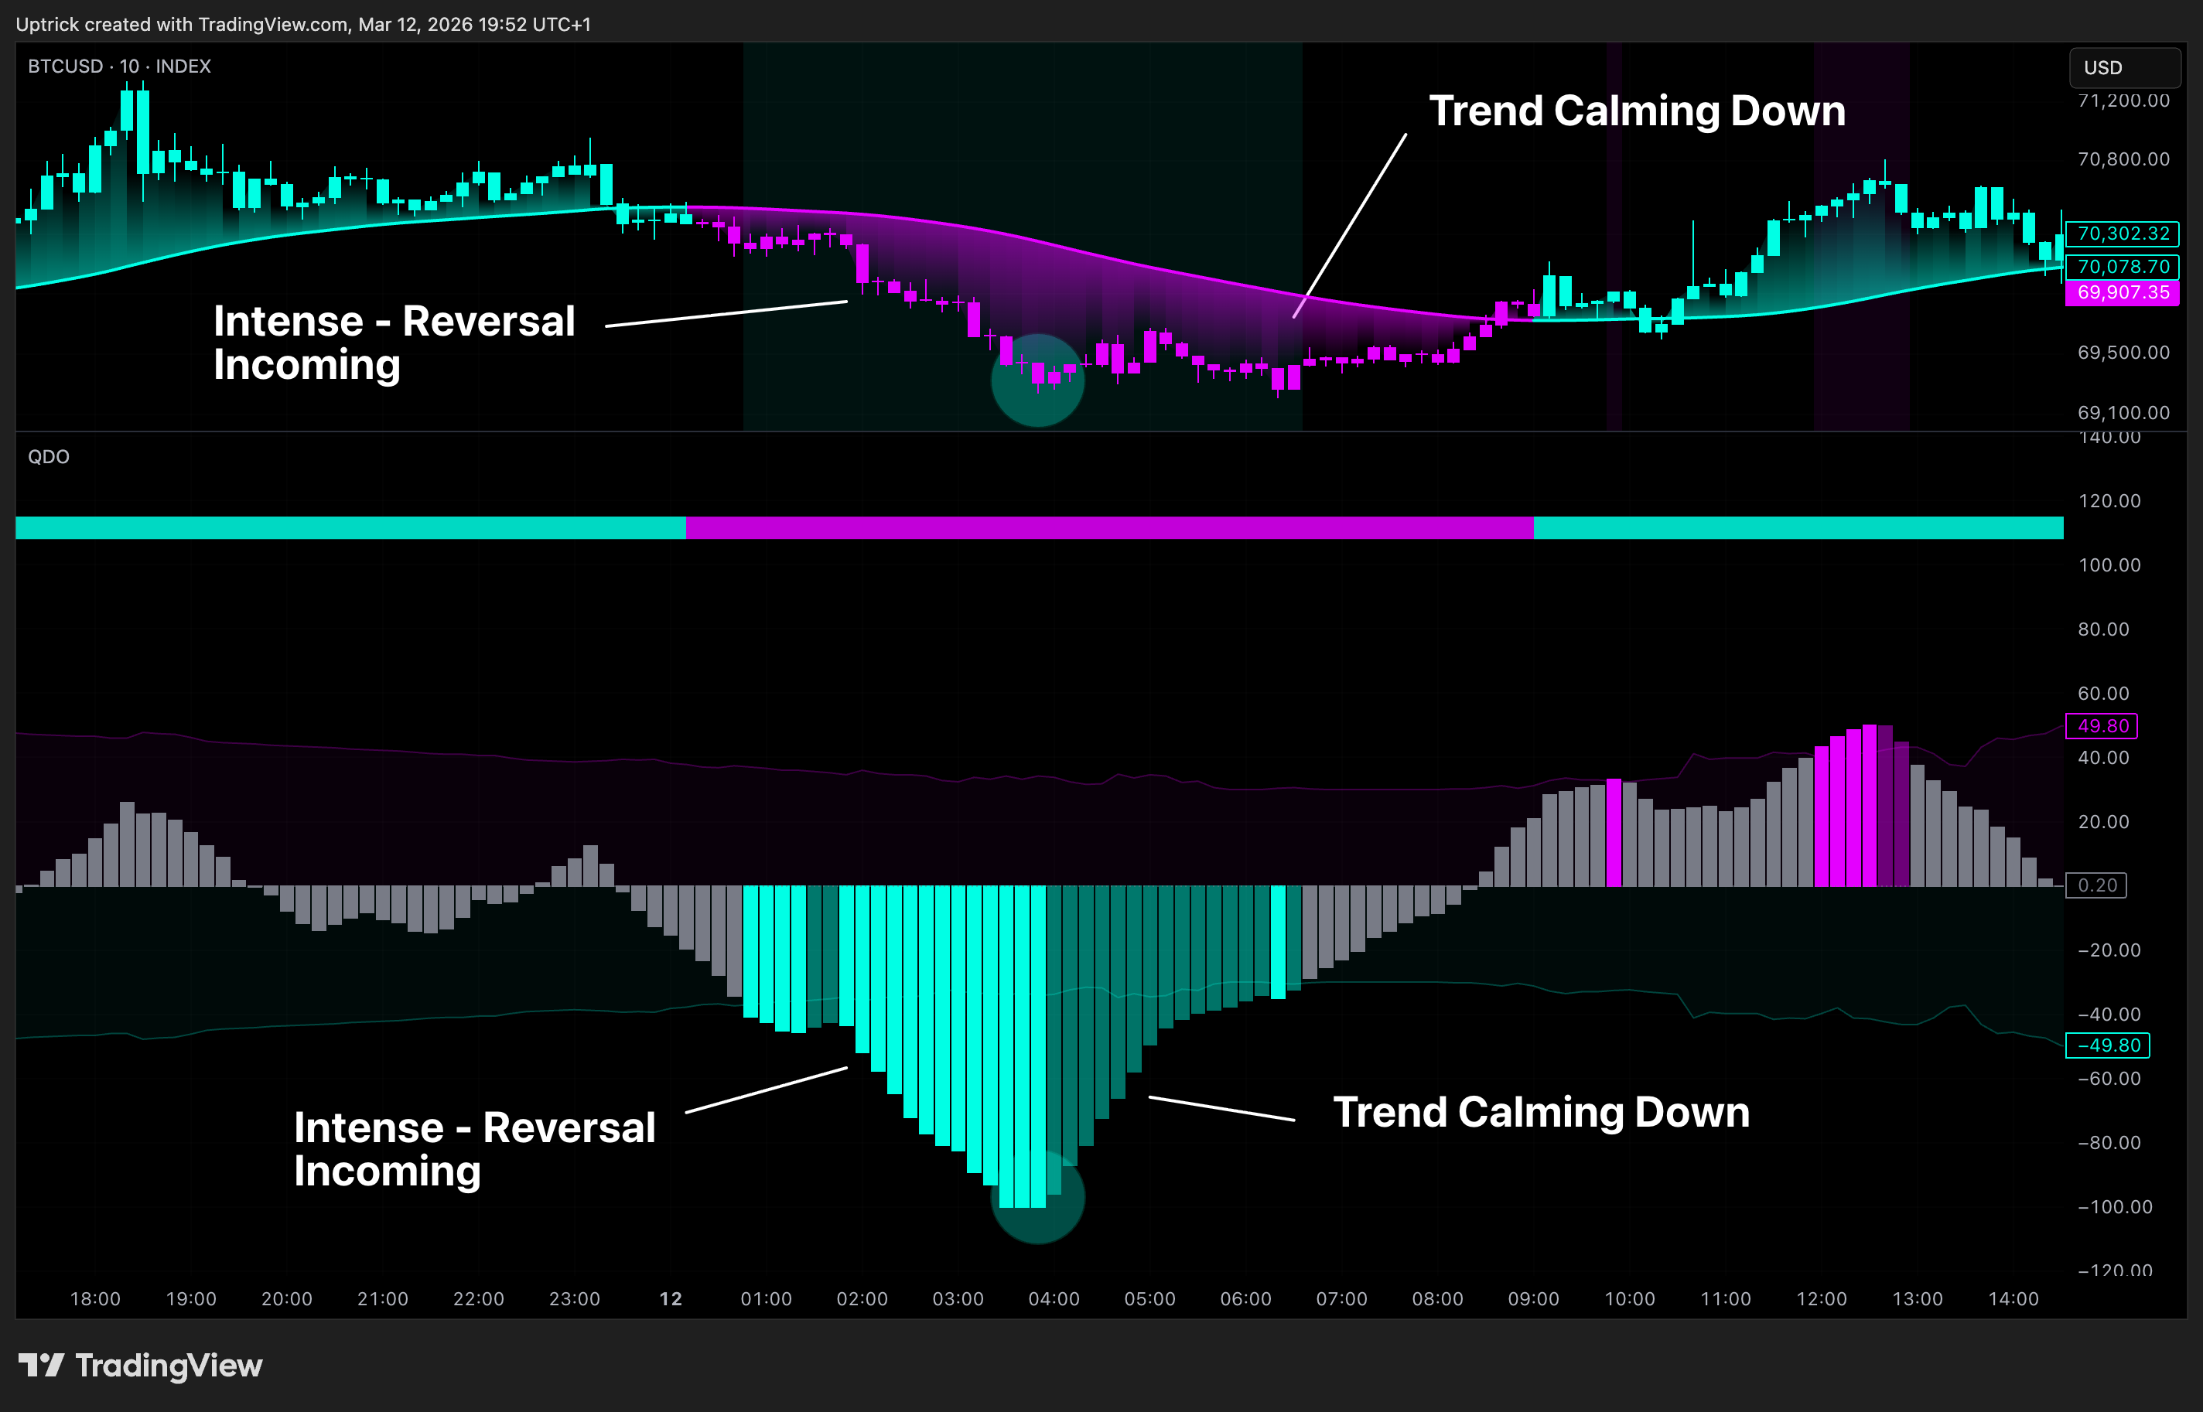Click the 71,200.00 price axis label
2203x1412 pixels.
point(2123,101)
